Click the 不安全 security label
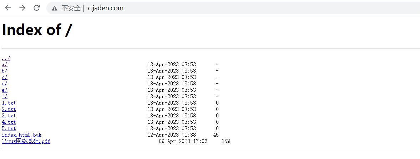420x159 pixels. pyautogui.click(x=71, y=8)
